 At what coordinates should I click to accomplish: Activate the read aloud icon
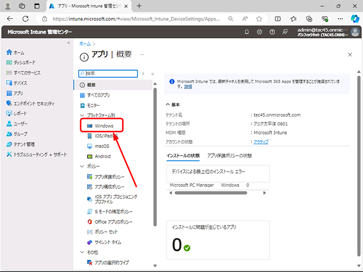point(245,19)
